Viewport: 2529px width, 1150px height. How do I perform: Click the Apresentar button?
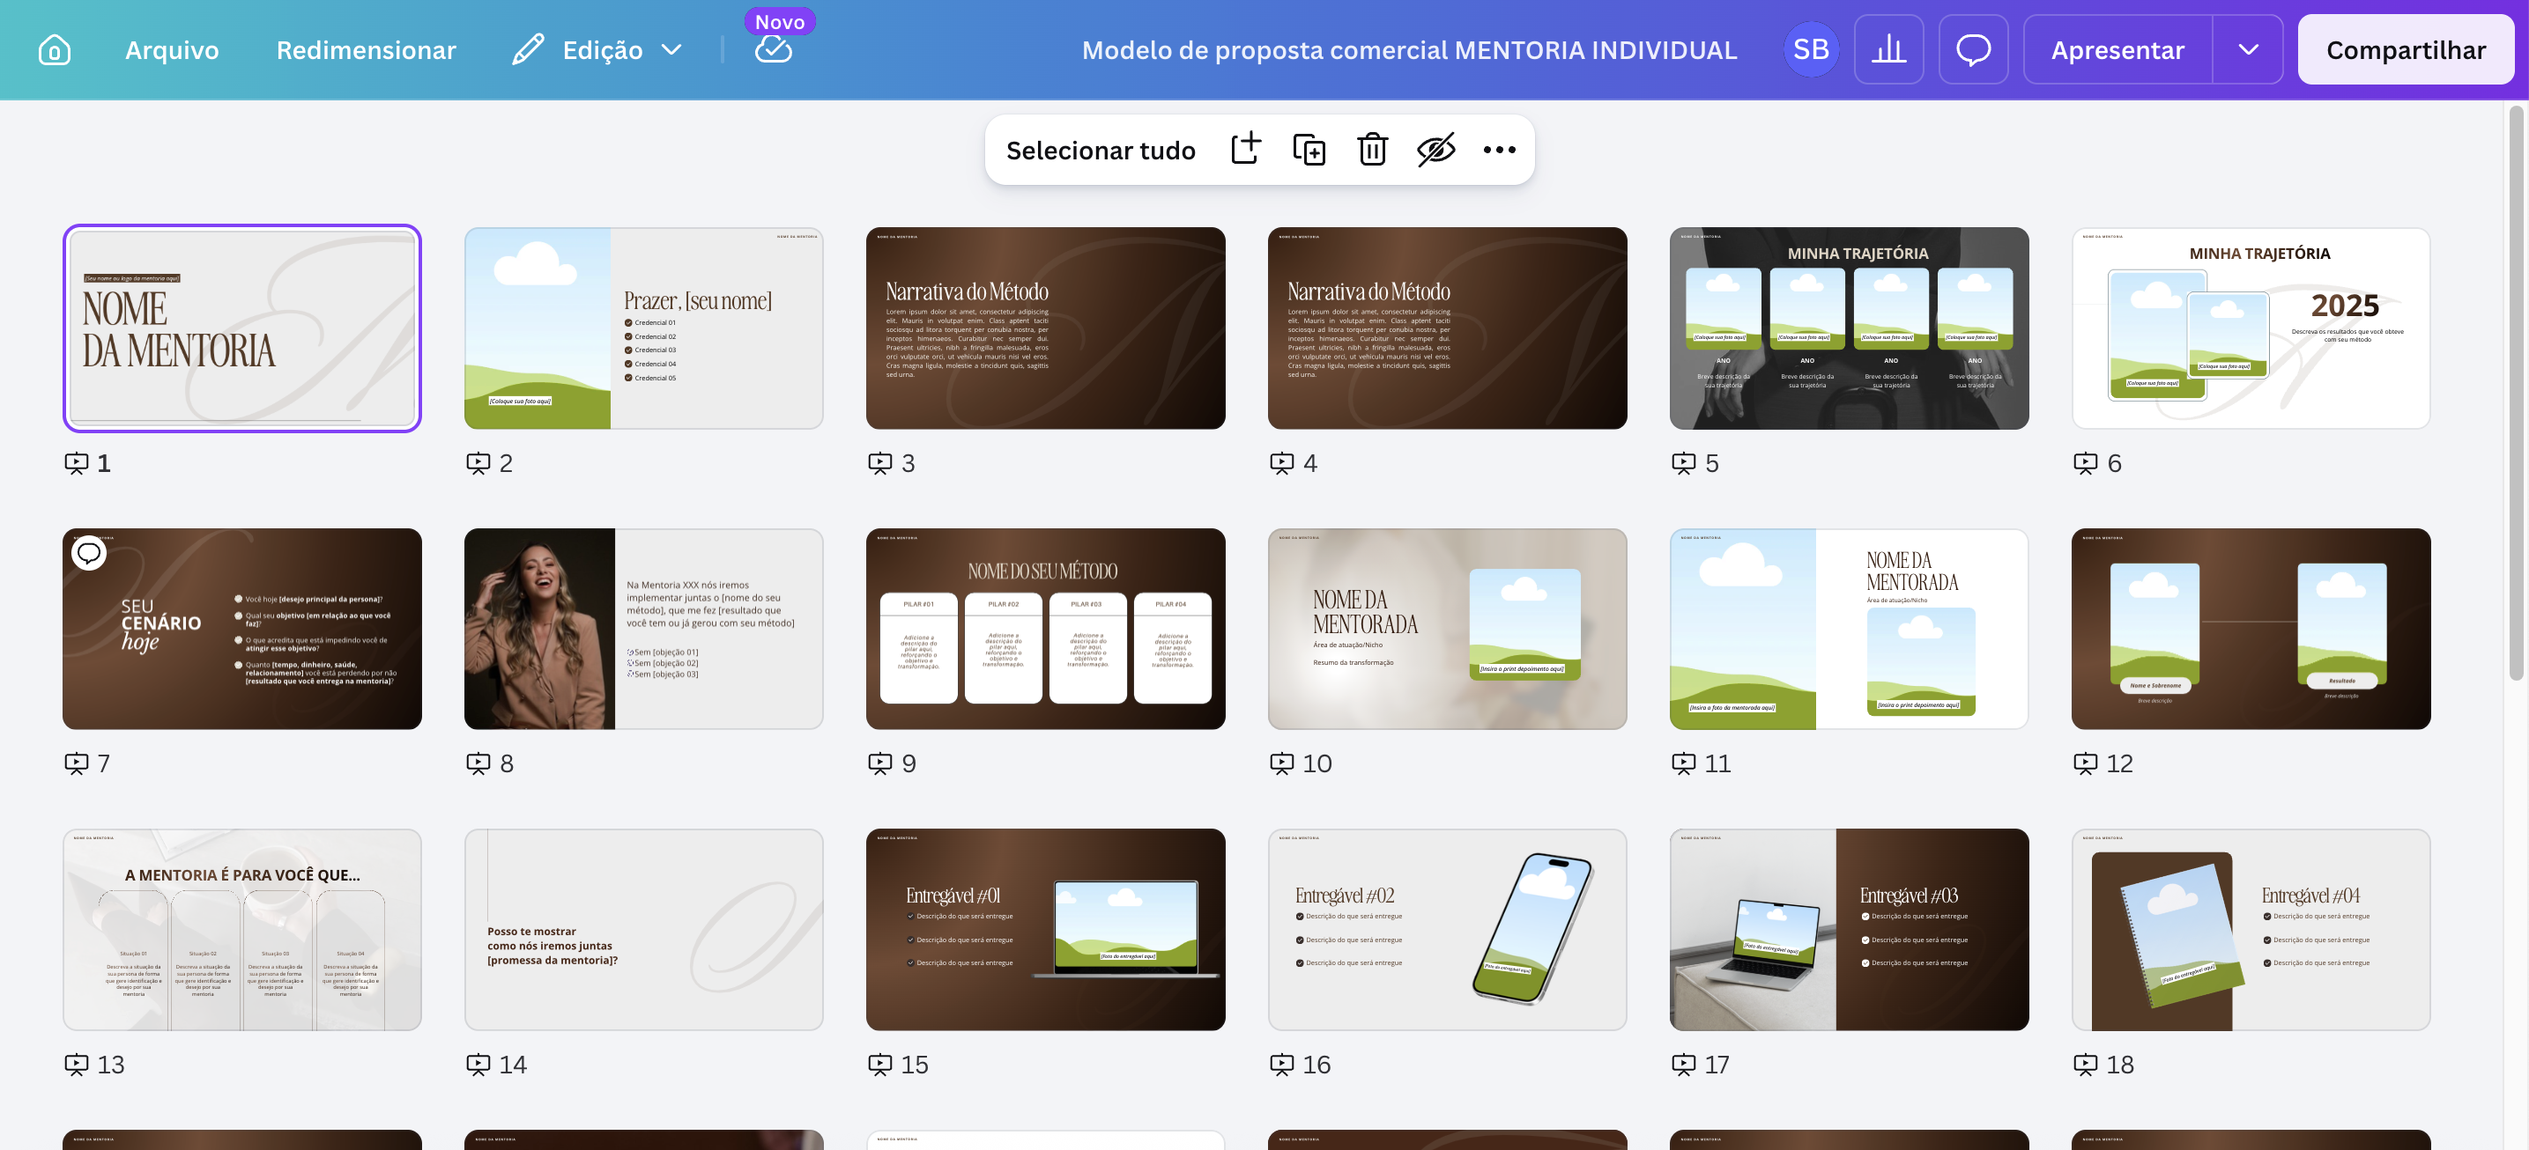click(x=2117, y=49)
